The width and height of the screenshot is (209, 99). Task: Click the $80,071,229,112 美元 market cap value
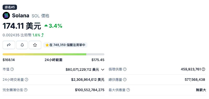[x=82, y=69]
